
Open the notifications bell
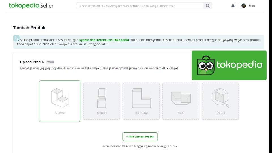233,6
